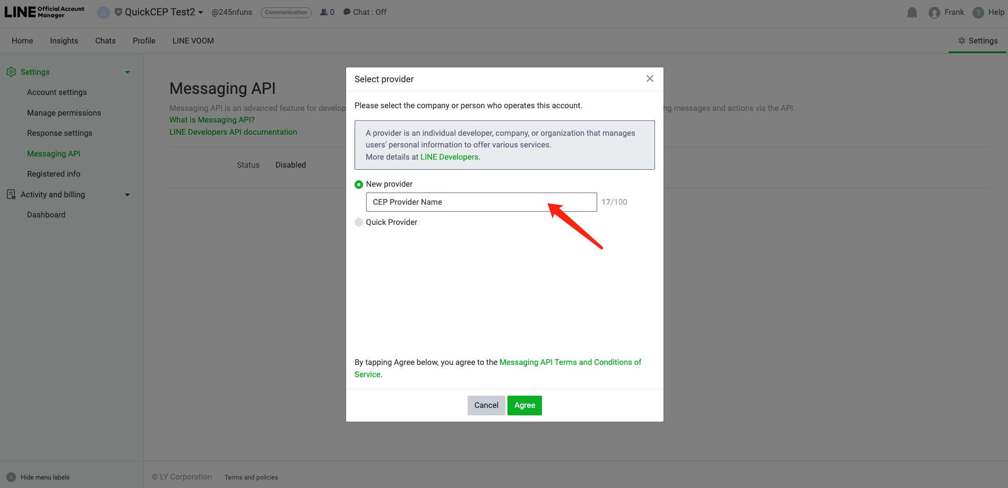Open LINE Developers API documentation link
The height and width of the screenshot is (488, 1008).
pos(233,132)
